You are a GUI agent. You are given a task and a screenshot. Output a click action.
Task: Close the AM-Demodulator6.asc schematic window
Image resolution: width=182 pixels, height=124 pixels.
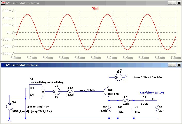[179, 65]
